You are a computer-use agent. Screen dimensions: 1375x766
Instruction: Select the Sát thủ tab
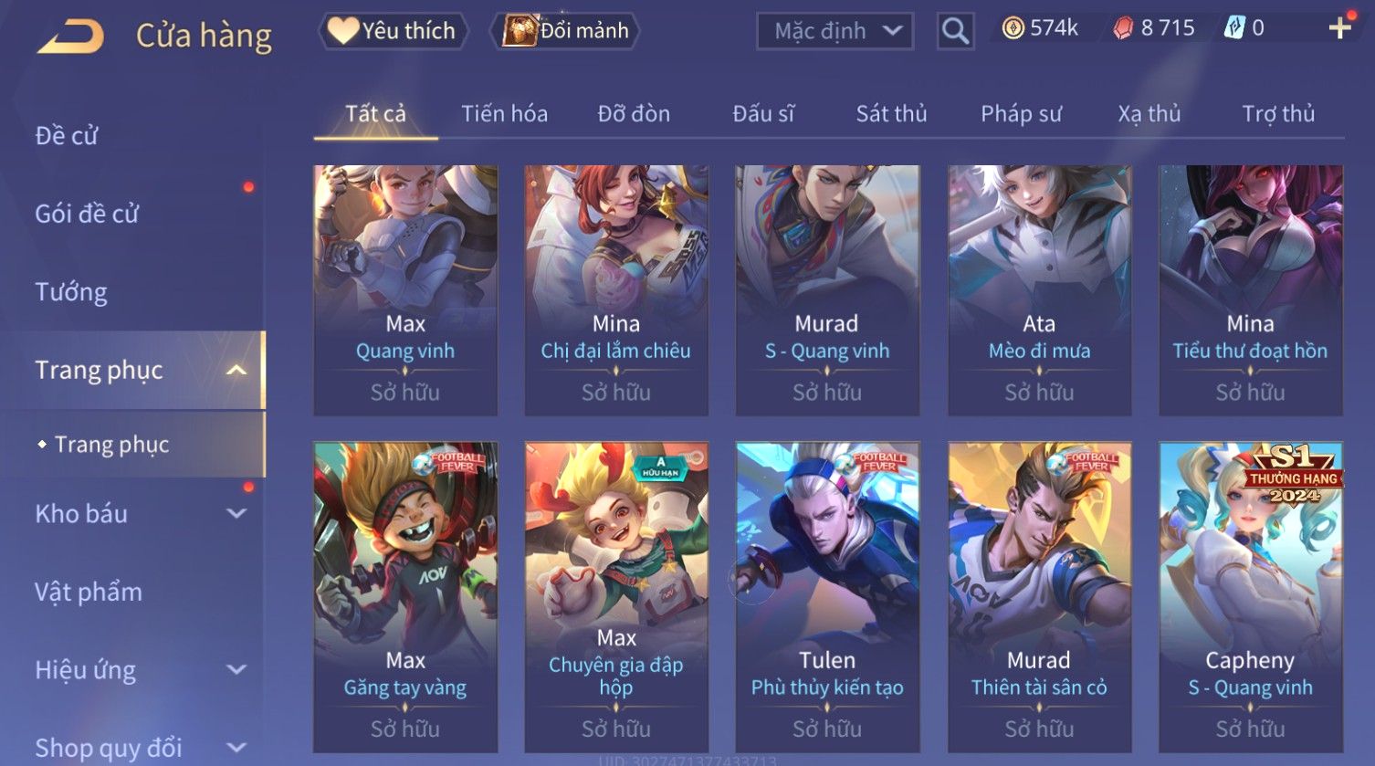(891, 113)
